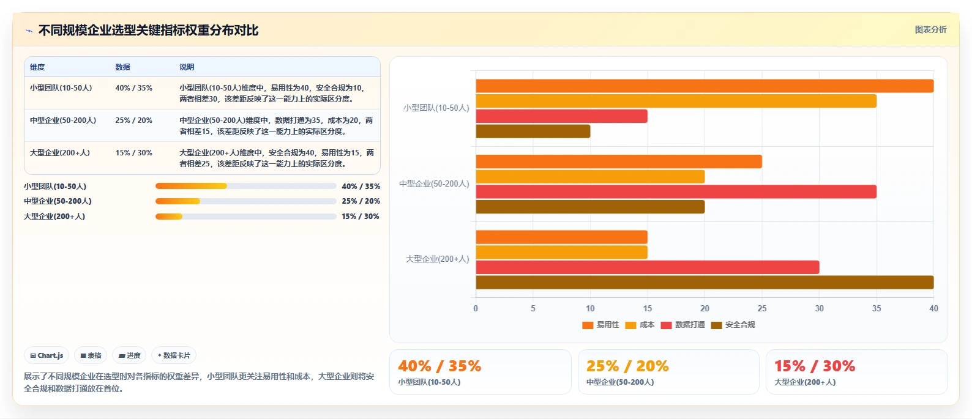Click the 数据打通 legend label text
Image resolution: width=972 pixels, height=419 pixels.
690,325
